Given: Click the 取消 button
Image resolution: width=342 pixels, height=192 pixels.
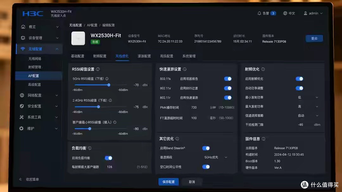Looking at the screenshot, I should coord(192,182).
